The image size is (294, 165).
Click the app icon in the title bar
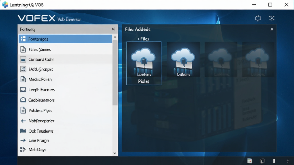point(5,5)
